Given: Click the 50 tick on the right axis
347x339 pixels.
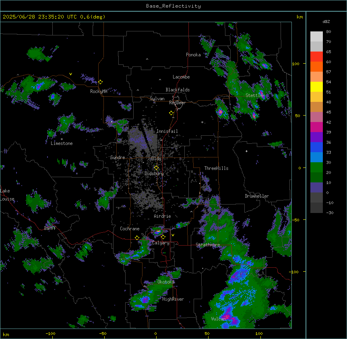Looking at the screenshot, I should click(297, 116).
